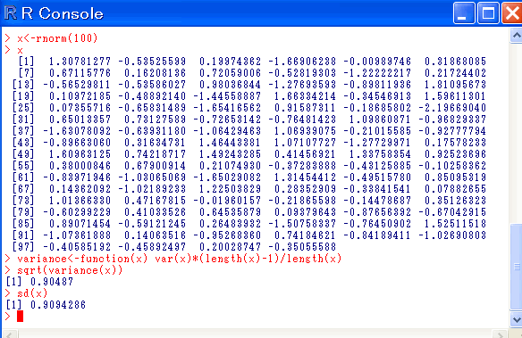The image size is (522, 338).
Task: Click the vertical scrollbar thumb
Action: pyautogui.click(x=517, y=267)
